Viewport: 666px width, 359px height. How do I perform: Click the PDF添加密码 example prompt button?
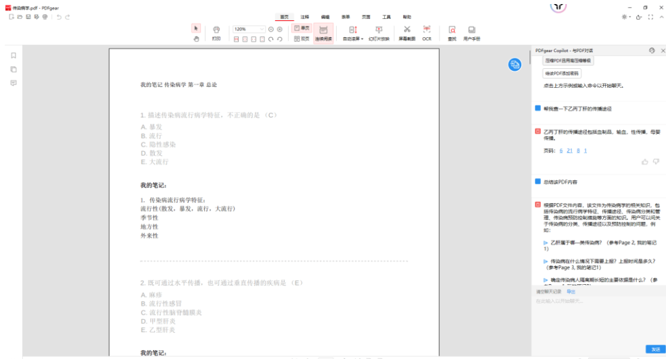tap(561, 74)
